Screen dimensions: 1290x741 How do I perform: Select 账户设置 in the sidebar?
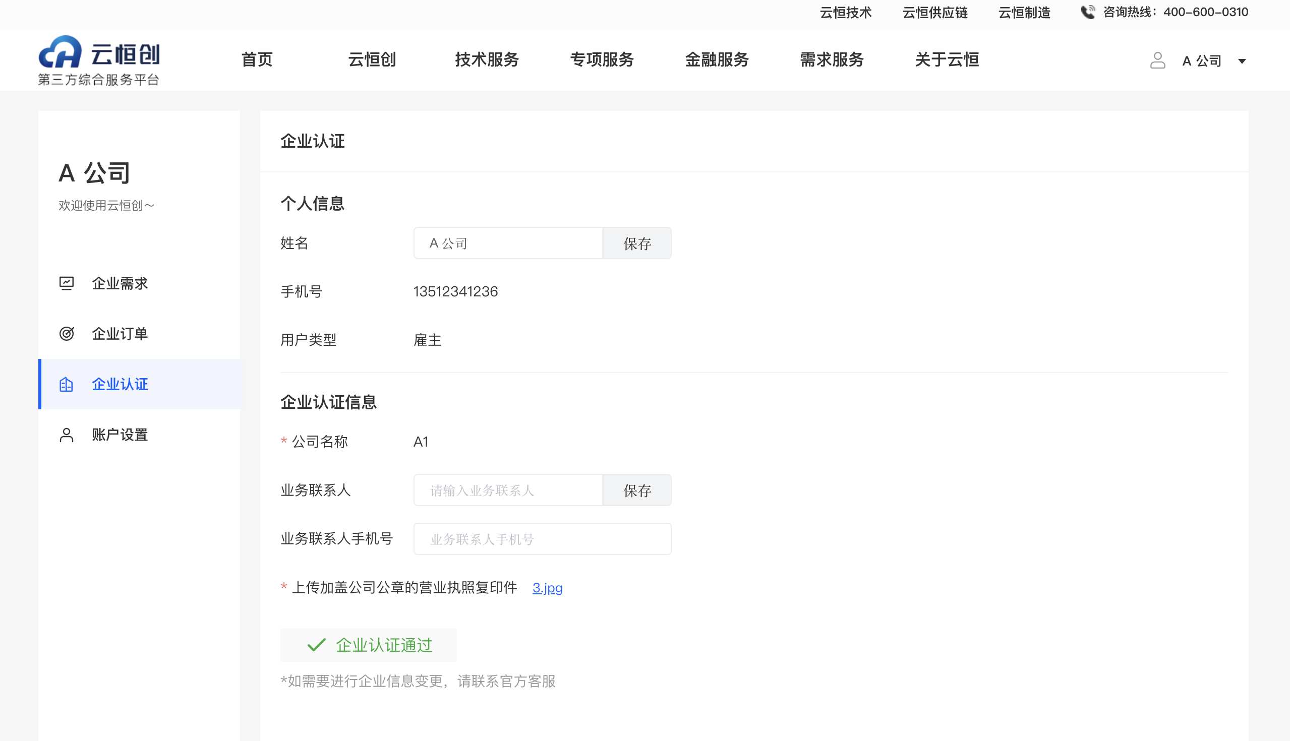pos(139,435)
